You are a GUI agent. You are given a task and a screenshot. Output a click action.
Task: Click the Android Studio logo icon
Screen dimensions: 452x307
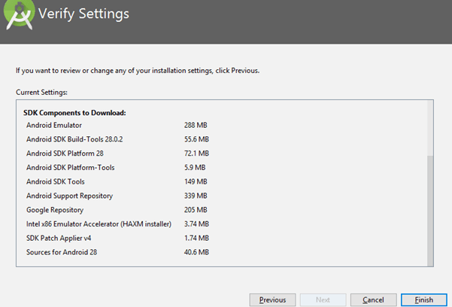coord(19,14)
